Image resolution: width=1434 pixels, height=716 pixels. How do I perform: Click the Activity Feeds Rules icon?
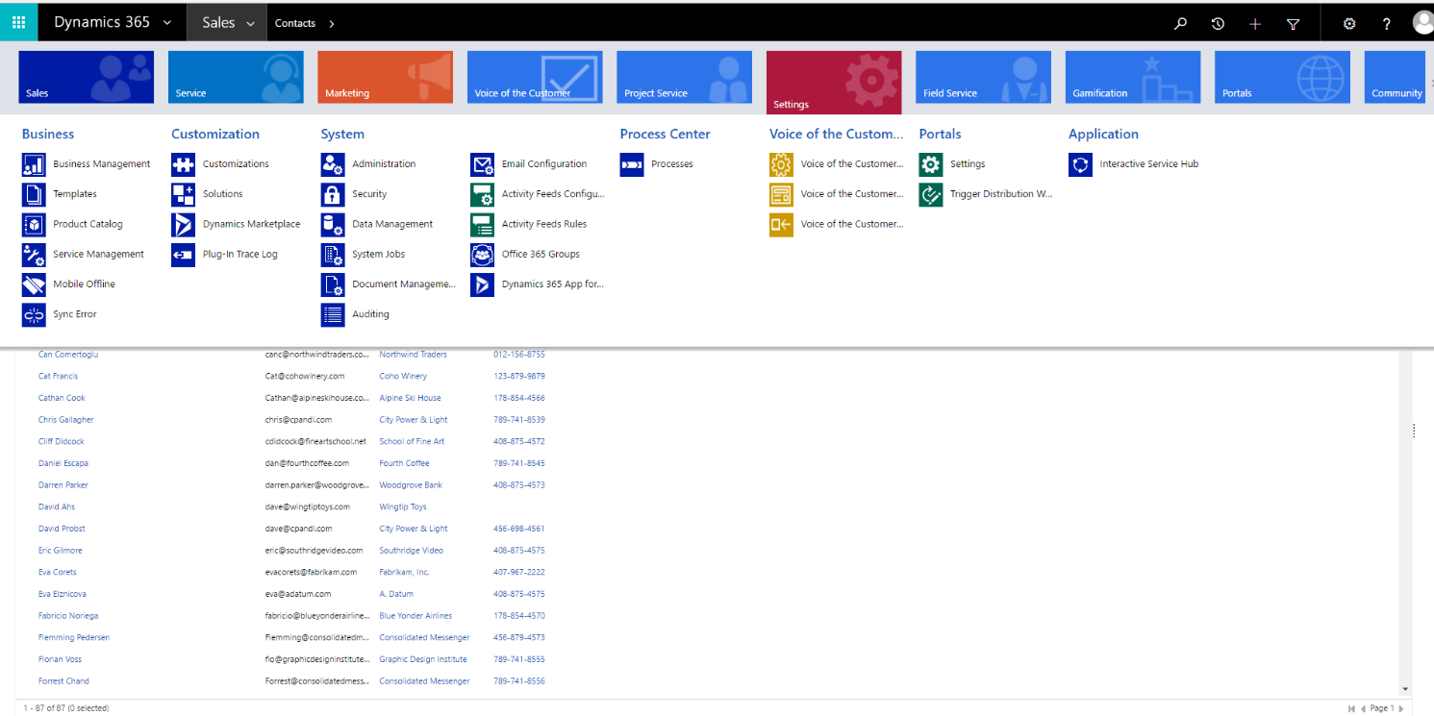(x=483, y=224)
